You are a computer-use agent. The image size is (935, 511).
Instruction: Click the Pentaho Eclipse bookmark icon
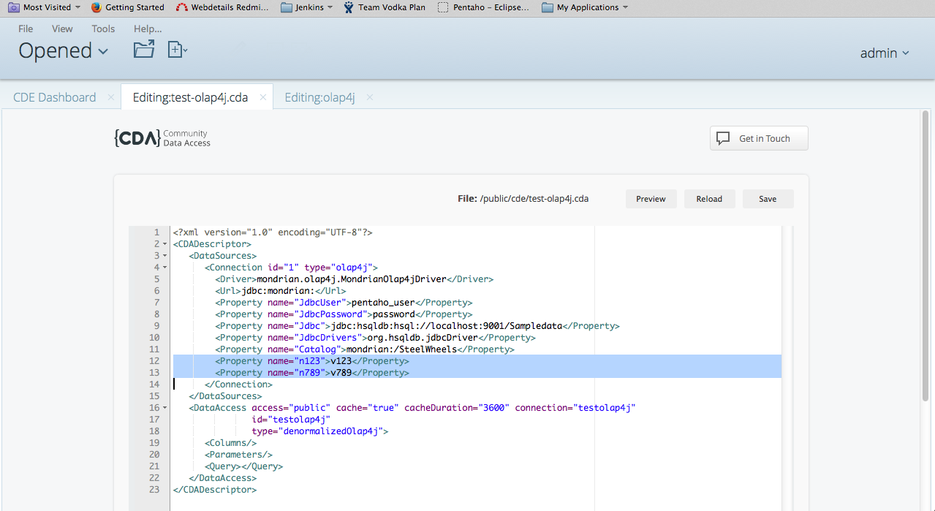(443, 7)
